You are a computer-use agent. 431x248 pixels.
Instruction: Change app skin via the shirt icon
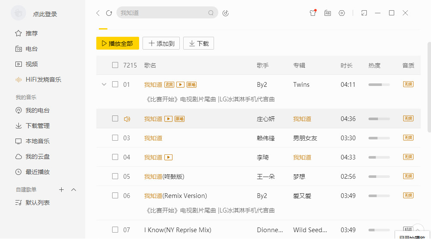pos(313,13)
